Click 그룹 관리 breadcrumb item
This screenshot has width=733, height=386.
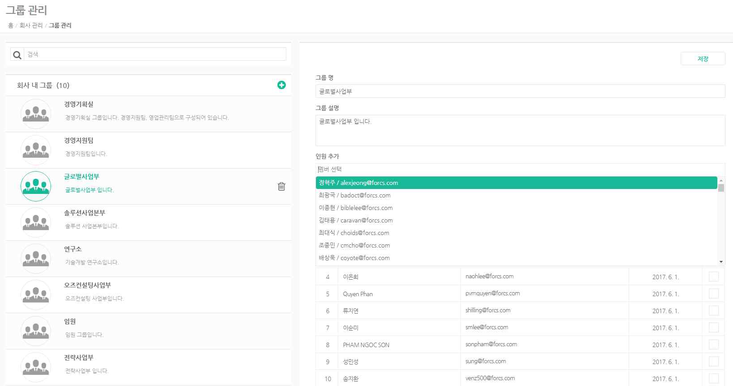click(x=60, y=25)
